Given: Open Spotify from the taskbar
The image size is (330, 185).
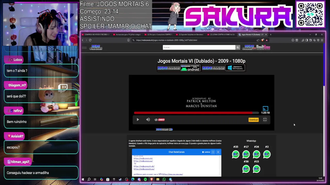Looking at the screenshot, I should [145, 179].
